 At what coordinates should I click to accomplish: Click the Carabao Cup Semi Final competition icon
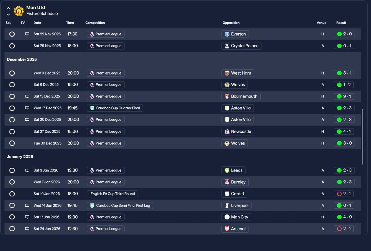(92, 205)
